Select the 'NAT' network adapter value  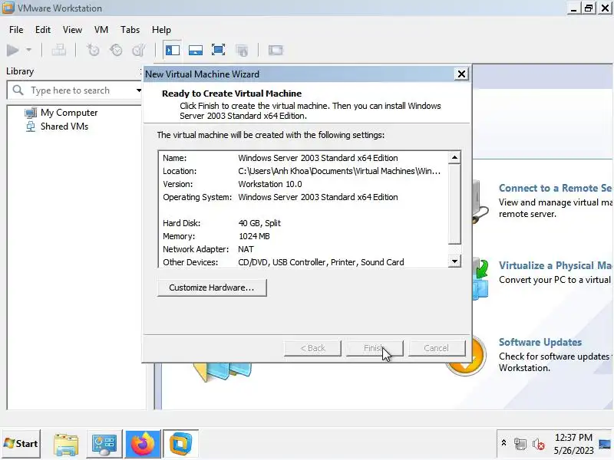pos(246,249)
